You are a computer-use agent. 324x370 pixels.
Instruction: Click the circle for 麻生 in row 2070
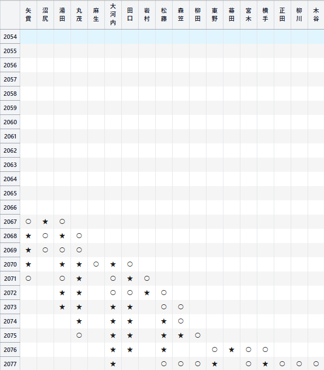(x=96, y=264)
